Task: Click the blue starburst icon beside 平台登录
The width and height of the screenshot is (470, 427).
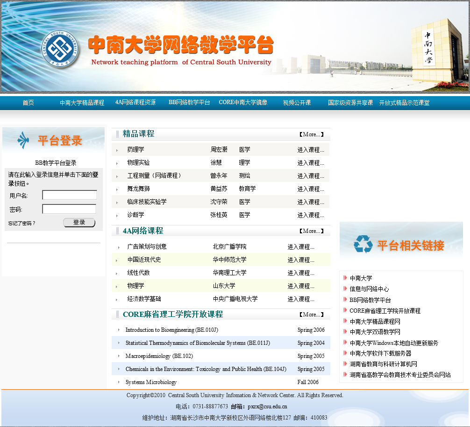Action: (x=23, y=140)
